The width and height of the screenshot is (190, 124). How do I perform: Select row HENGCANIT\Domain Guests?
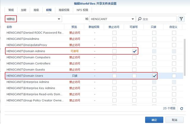click(x=94, y=70)
